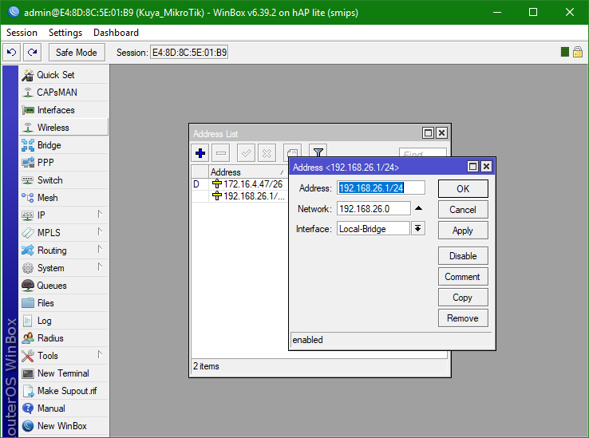589x438 pixels.
Task: Click Comment button in Address dialog
Action: tap(463, 277)
